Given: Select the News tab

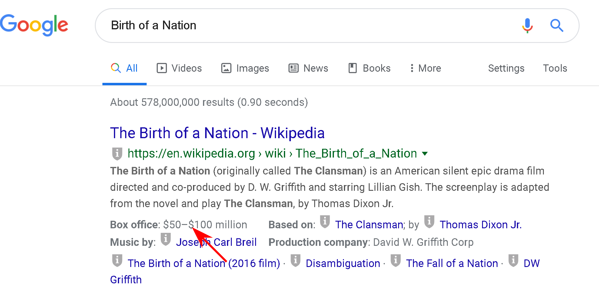Looking at the screenshot, I should 308,68.
